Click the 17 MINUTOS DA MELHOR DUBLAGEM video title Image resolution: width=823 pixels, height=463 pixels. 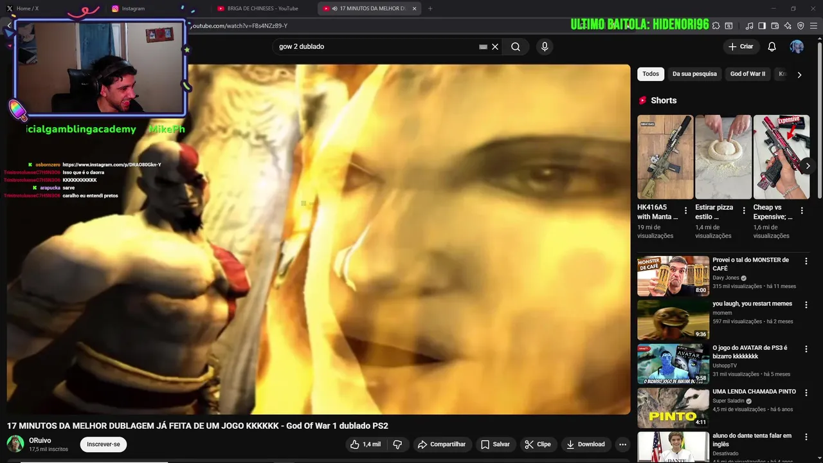197,426
